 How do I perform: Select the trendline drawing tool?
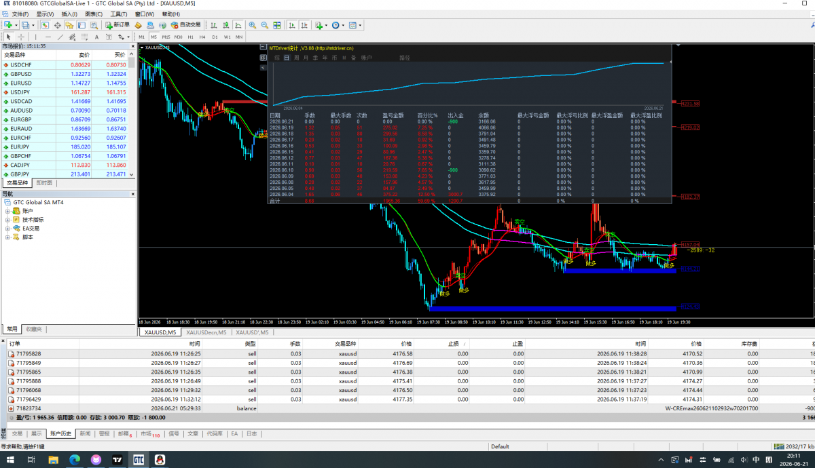pos(60,36)
